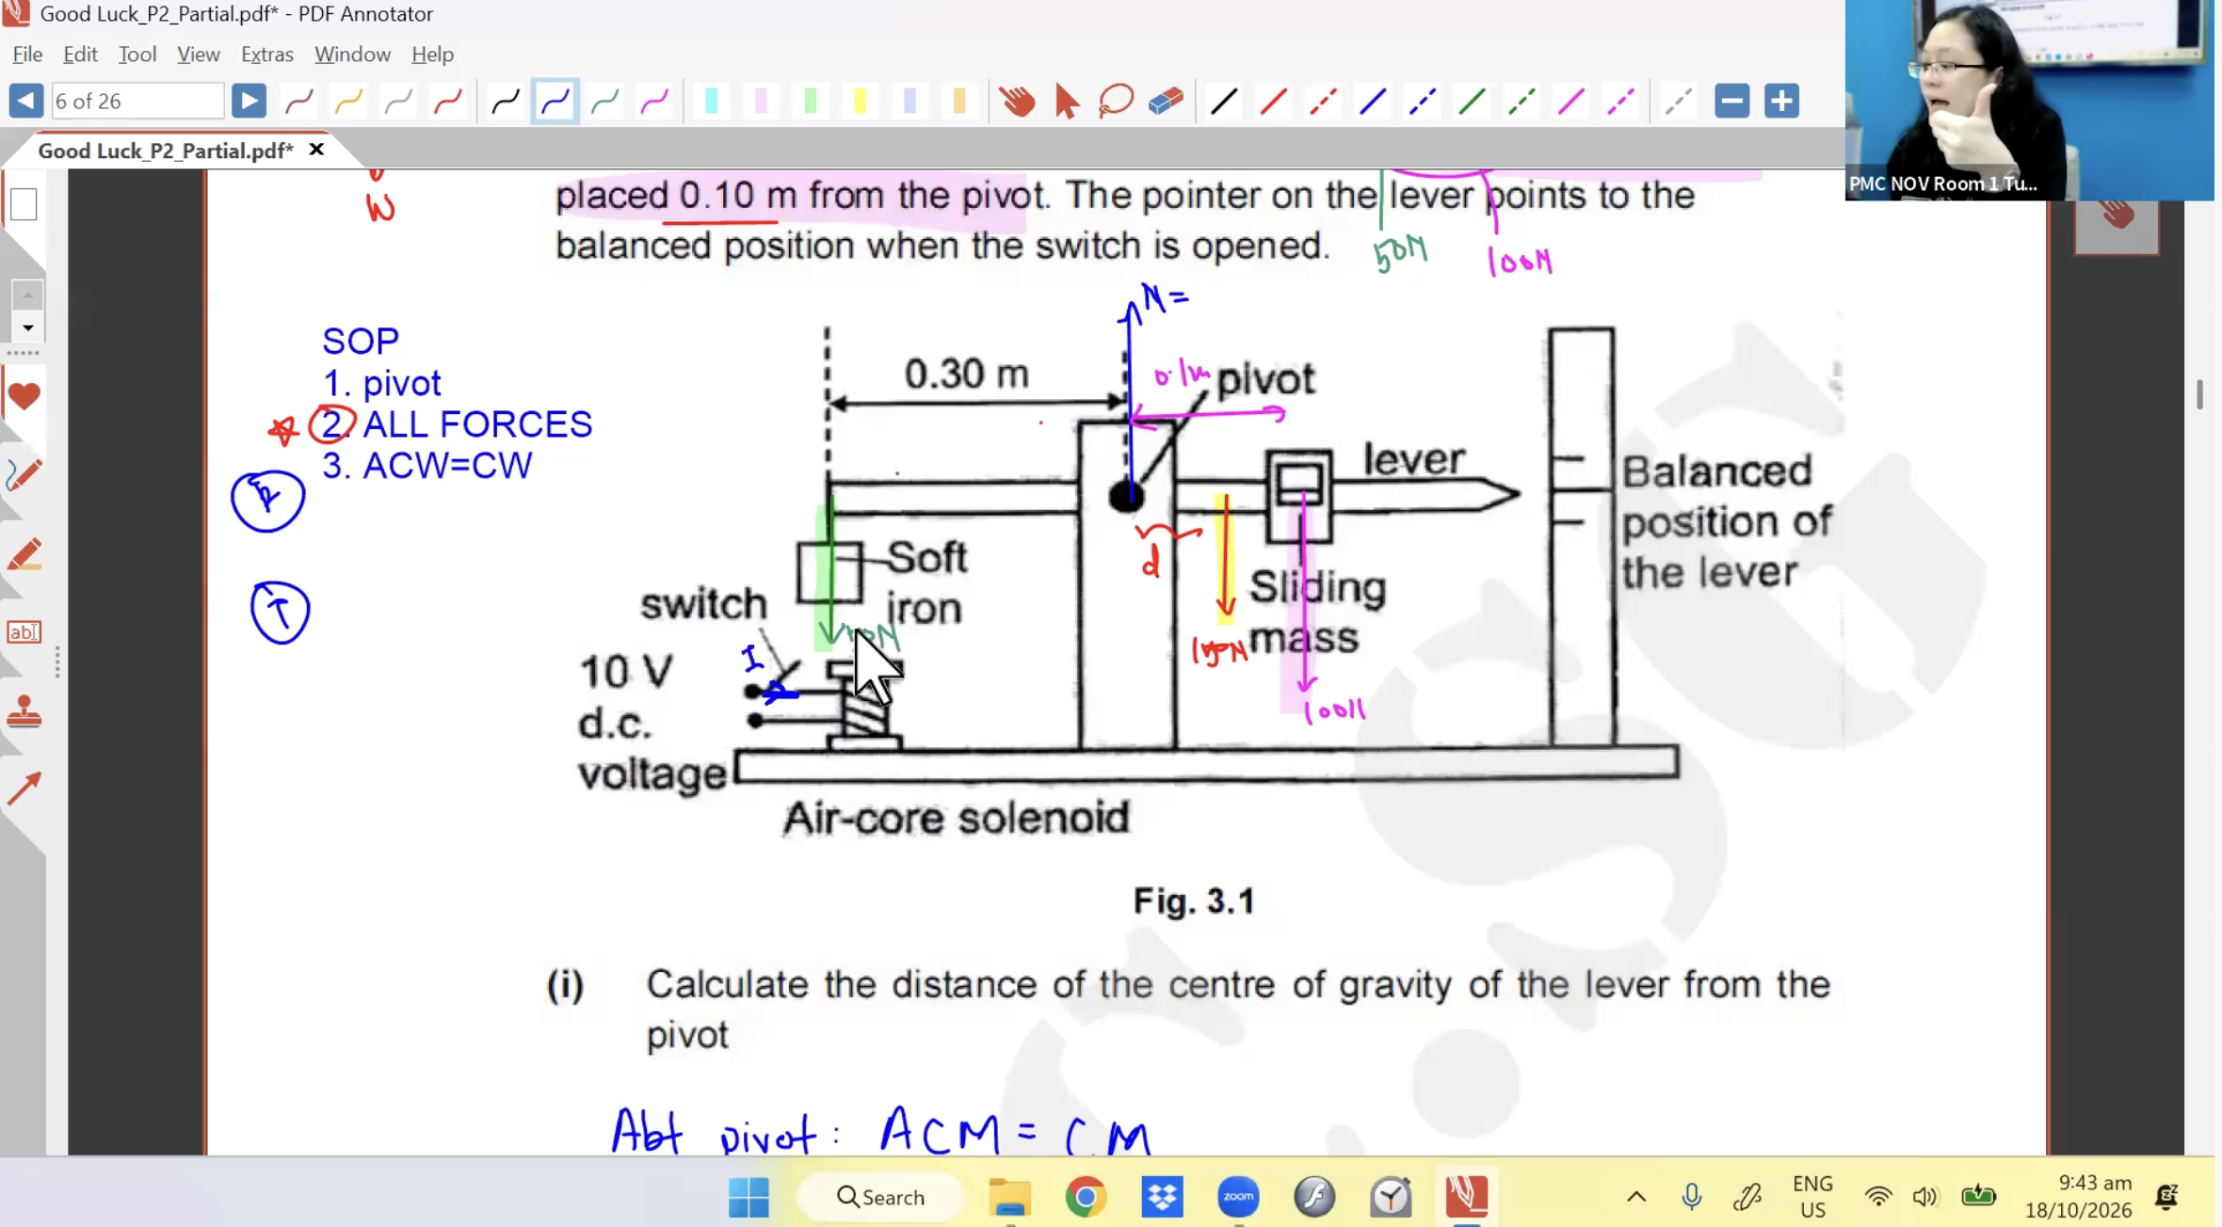2222x1227 pixels.
Task: Pick the yellow highlighter marker
Action: [x=860, y=101]
